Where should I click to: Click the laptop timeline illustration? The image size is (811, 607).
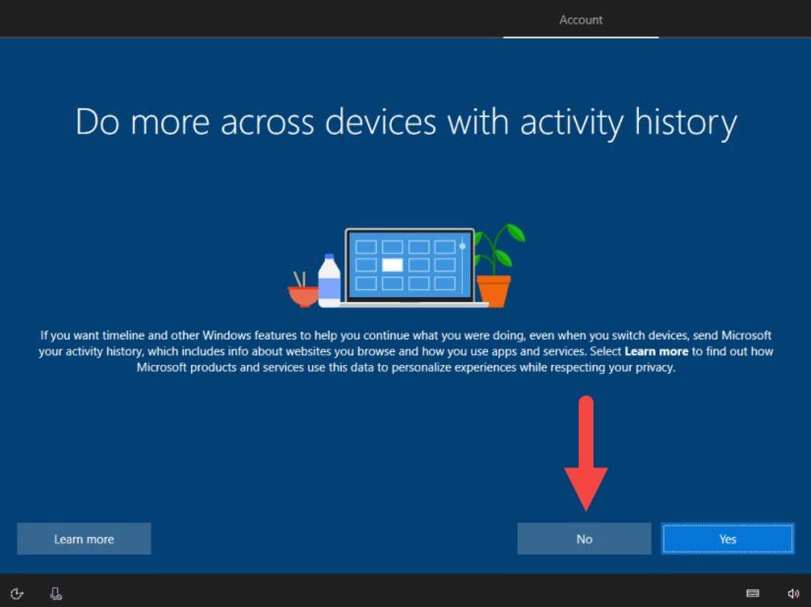[x=410, y=267]
